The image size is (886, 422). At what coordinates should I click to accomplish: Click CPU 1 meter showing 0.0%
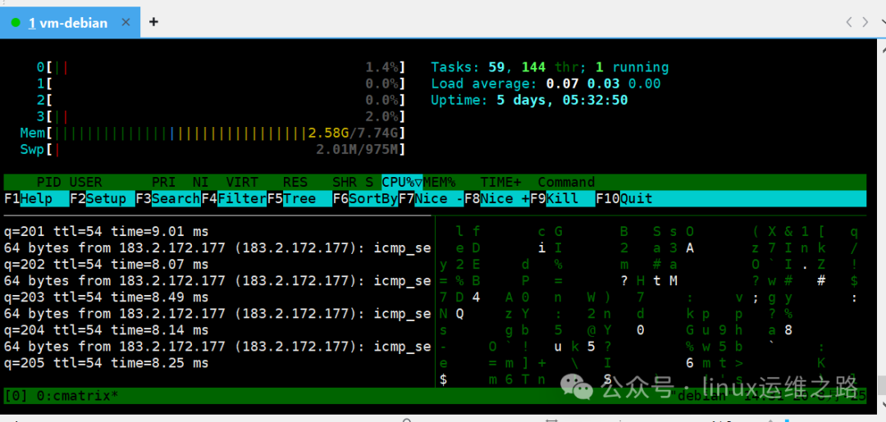(221, 84)
